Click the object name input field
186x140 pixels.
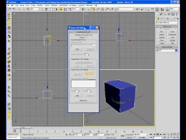[x=166, y=51]
